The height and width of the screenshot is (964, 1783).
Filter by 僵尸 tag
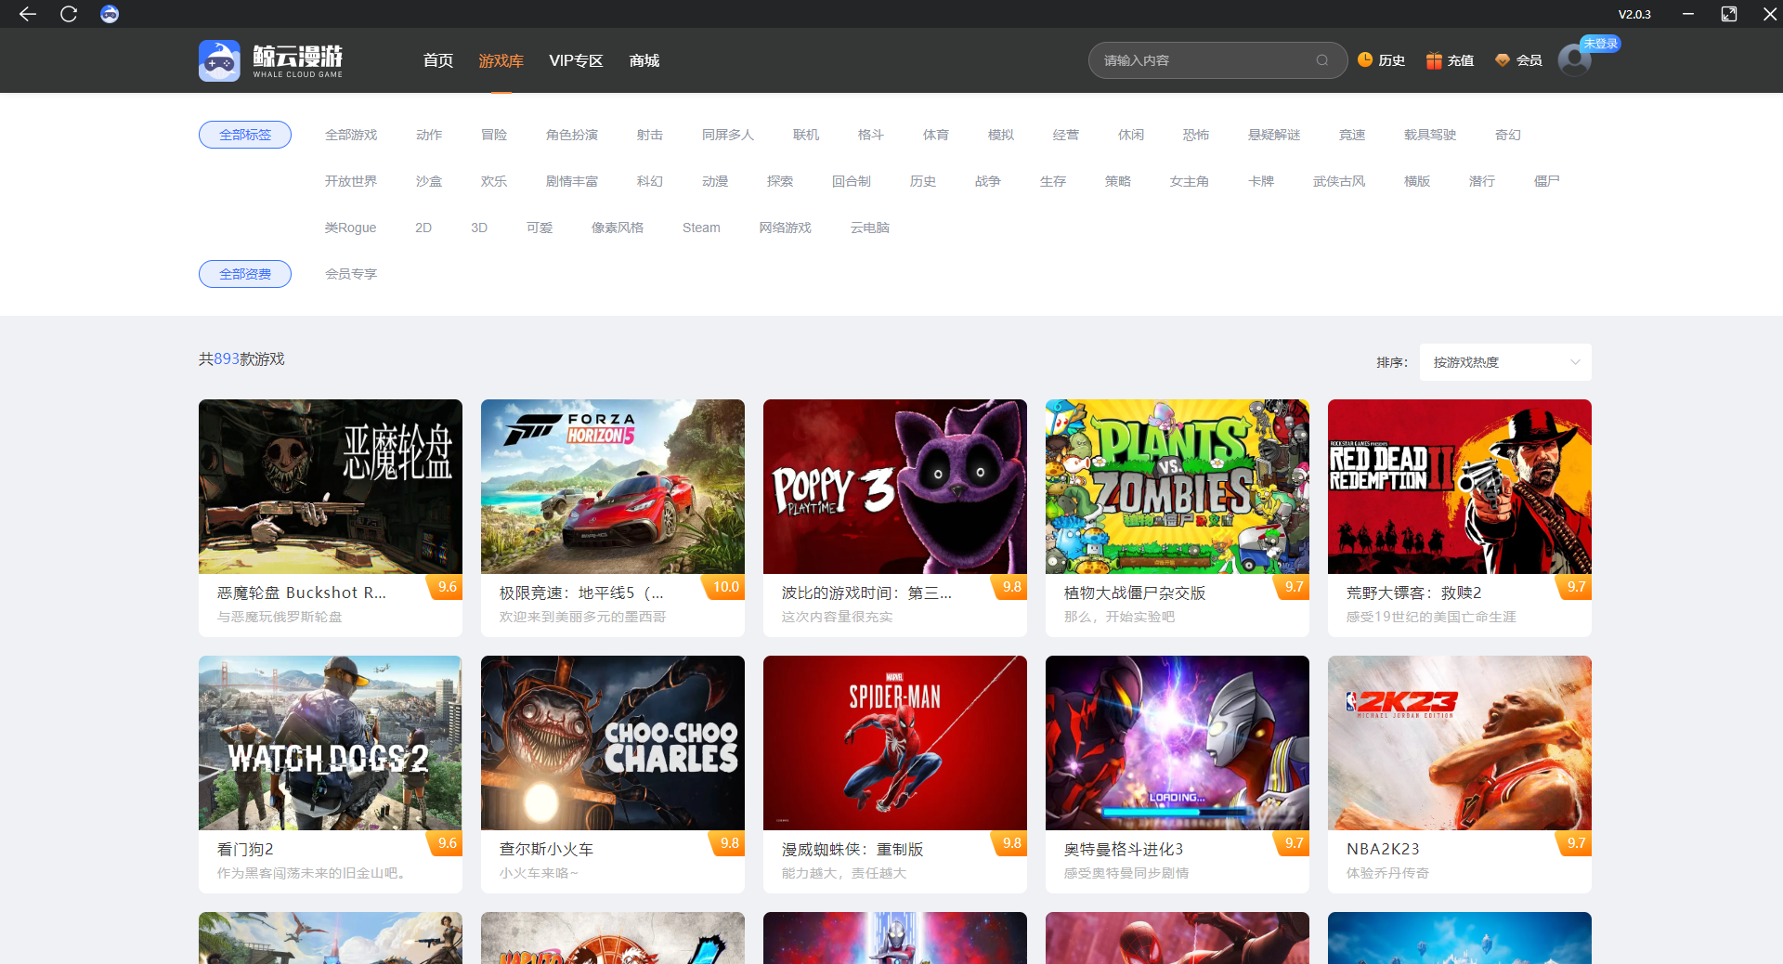click(1547, 181)
